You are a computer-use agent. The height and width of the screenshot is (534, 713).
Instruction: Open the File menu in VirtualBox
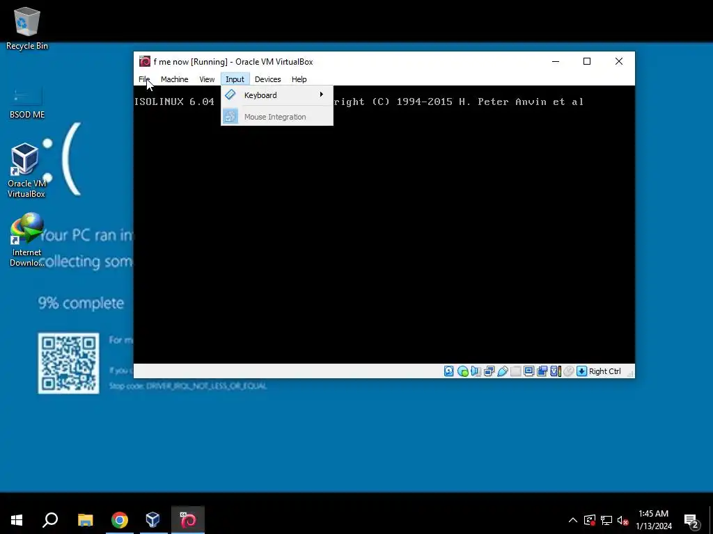[x=144, y=79]
